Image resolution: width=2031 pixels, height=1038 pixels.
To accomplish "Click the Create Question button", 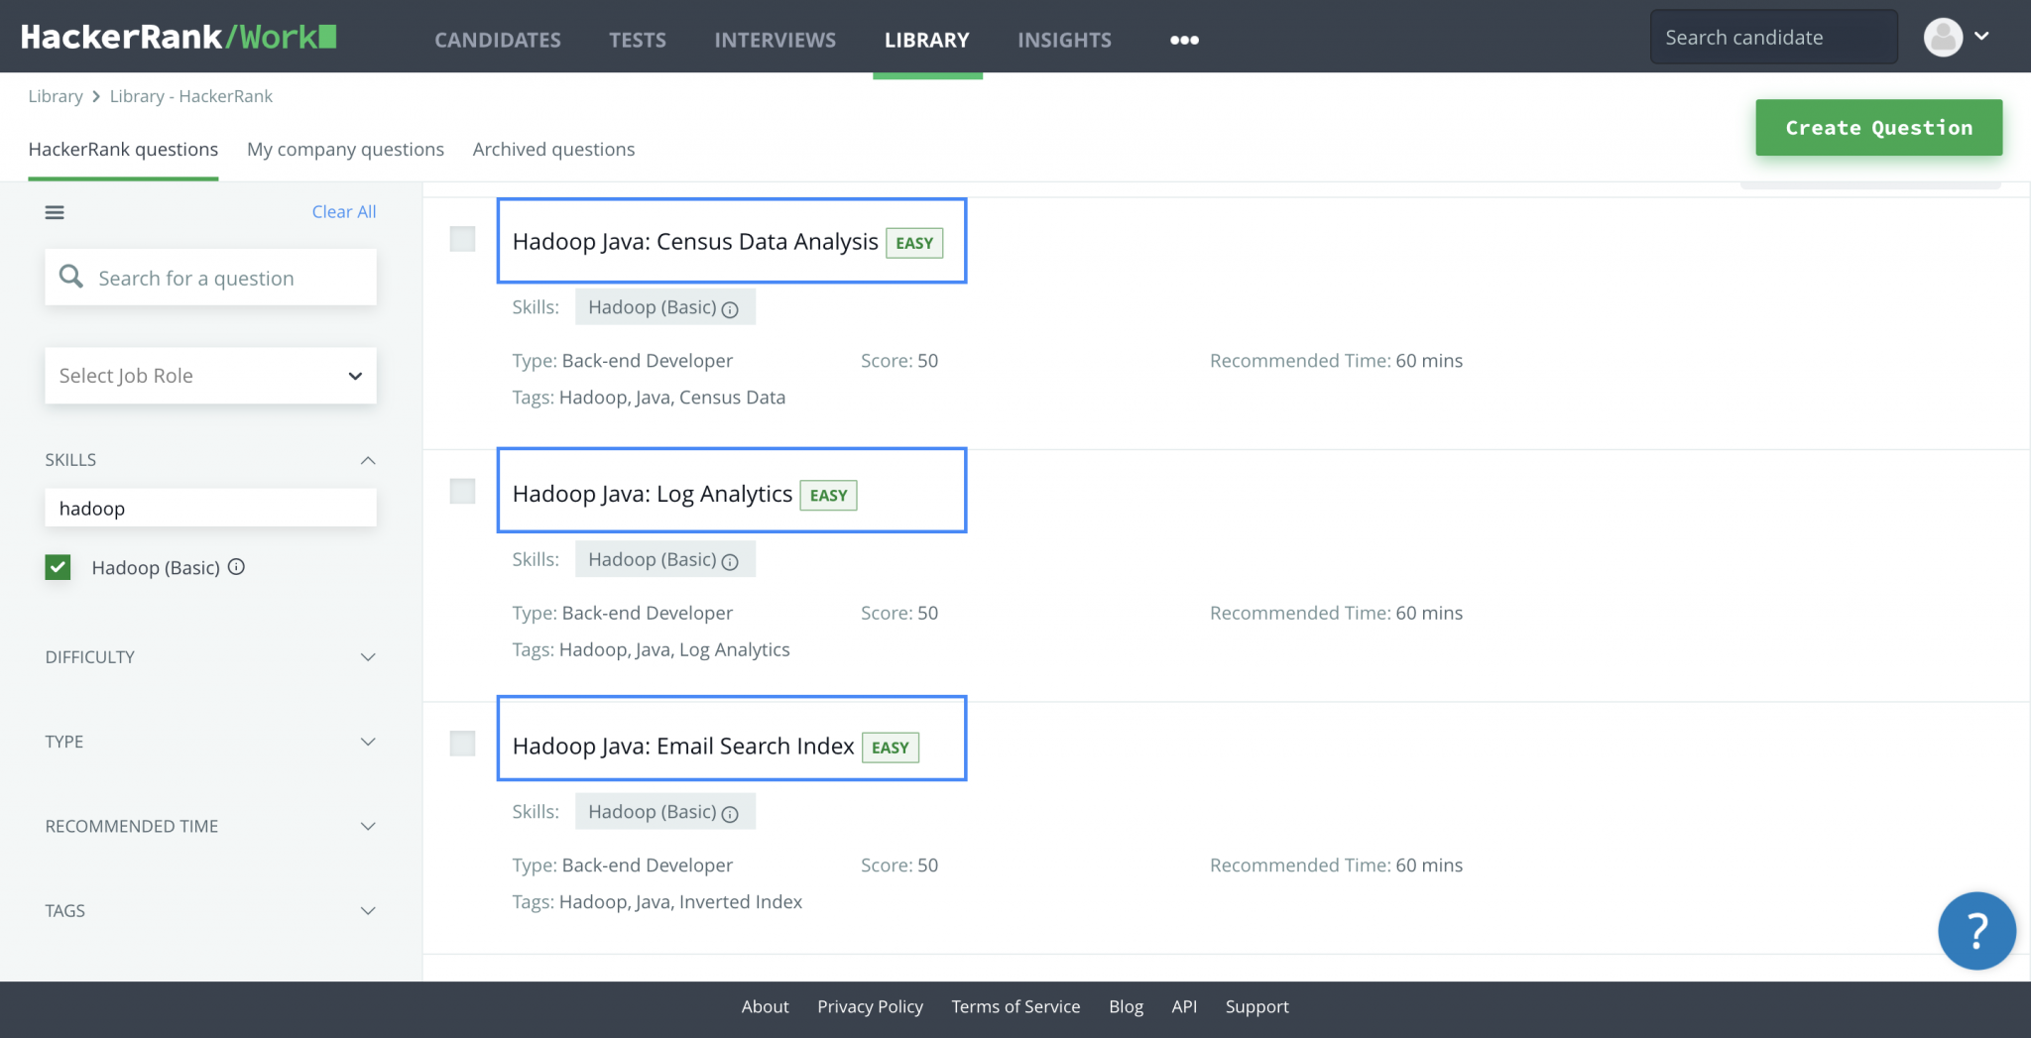I will pos(1879,127).
